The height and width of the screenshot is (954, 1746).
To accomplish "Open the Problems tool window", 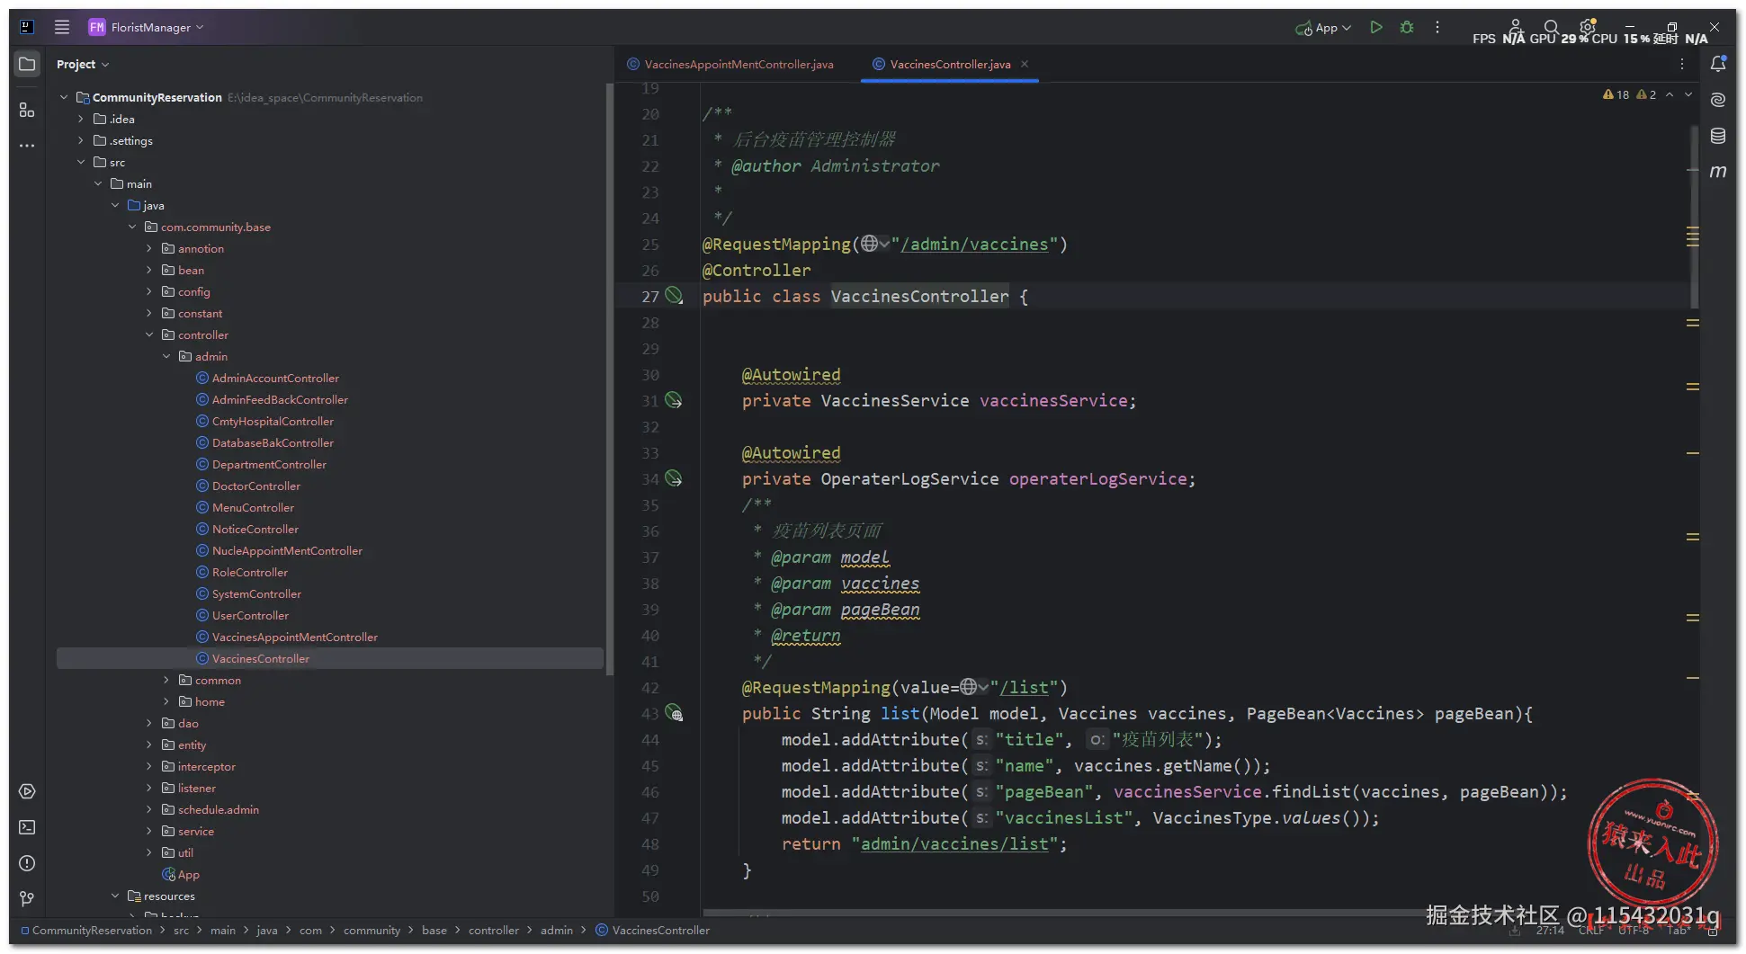I will pyautogui.click(x=27, y=863).
